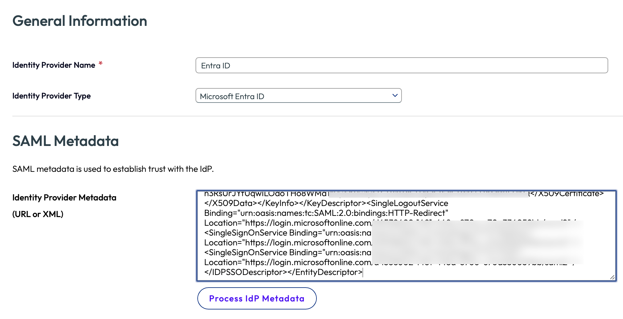Click the SAML Metadata heading

[65, 141]
